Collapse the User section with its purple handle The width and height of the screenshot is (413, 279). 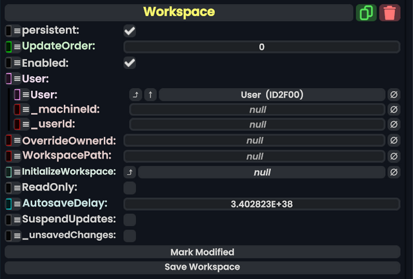click(x=9, y=79)
